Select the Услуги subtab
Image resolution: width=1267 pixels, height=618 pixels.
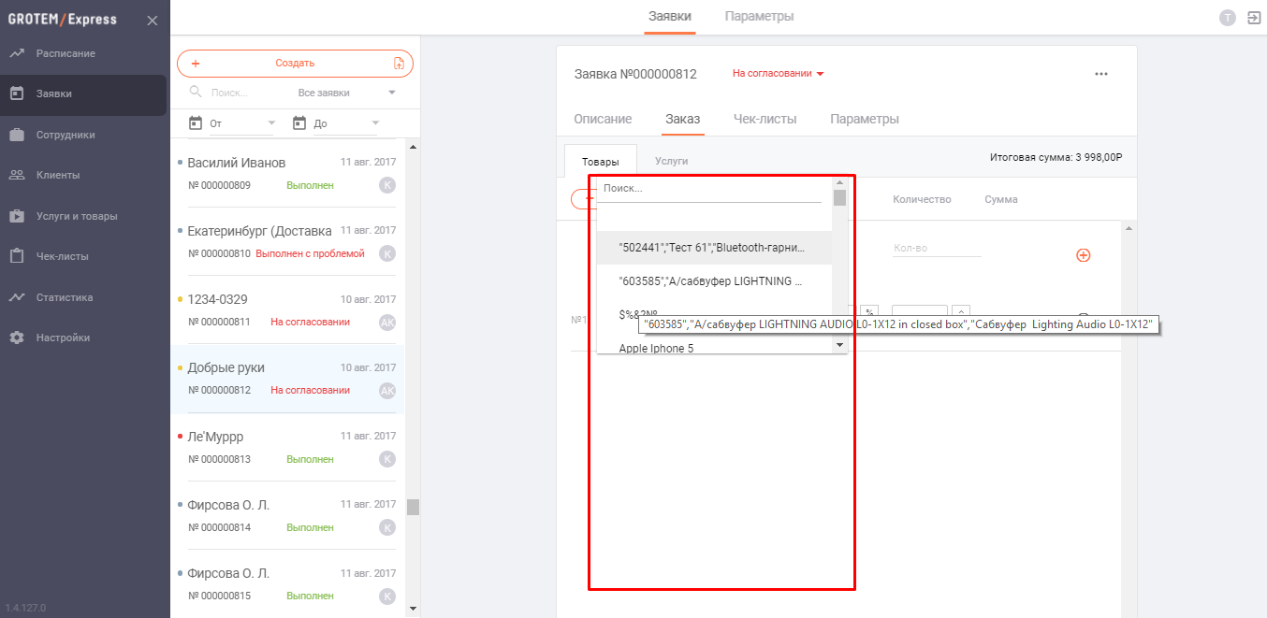pyautogui.click(x=672, y=161)
